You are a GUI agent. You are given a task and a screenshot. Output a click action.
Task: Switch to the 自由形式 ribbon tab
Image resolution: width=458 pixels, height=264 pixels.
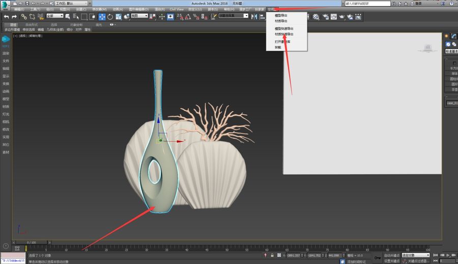(x=32, y=25)
